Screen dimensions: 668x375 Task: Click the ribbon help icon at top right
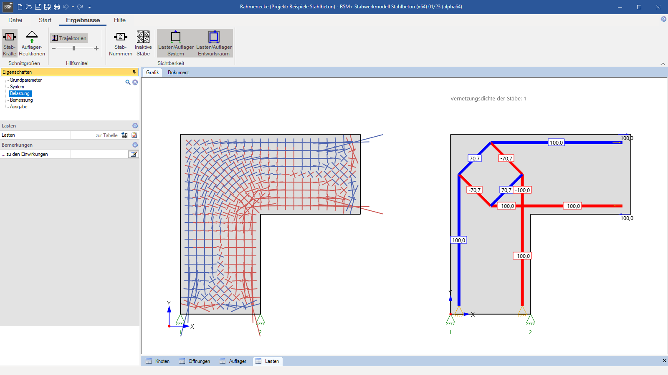tap(663, 19)
